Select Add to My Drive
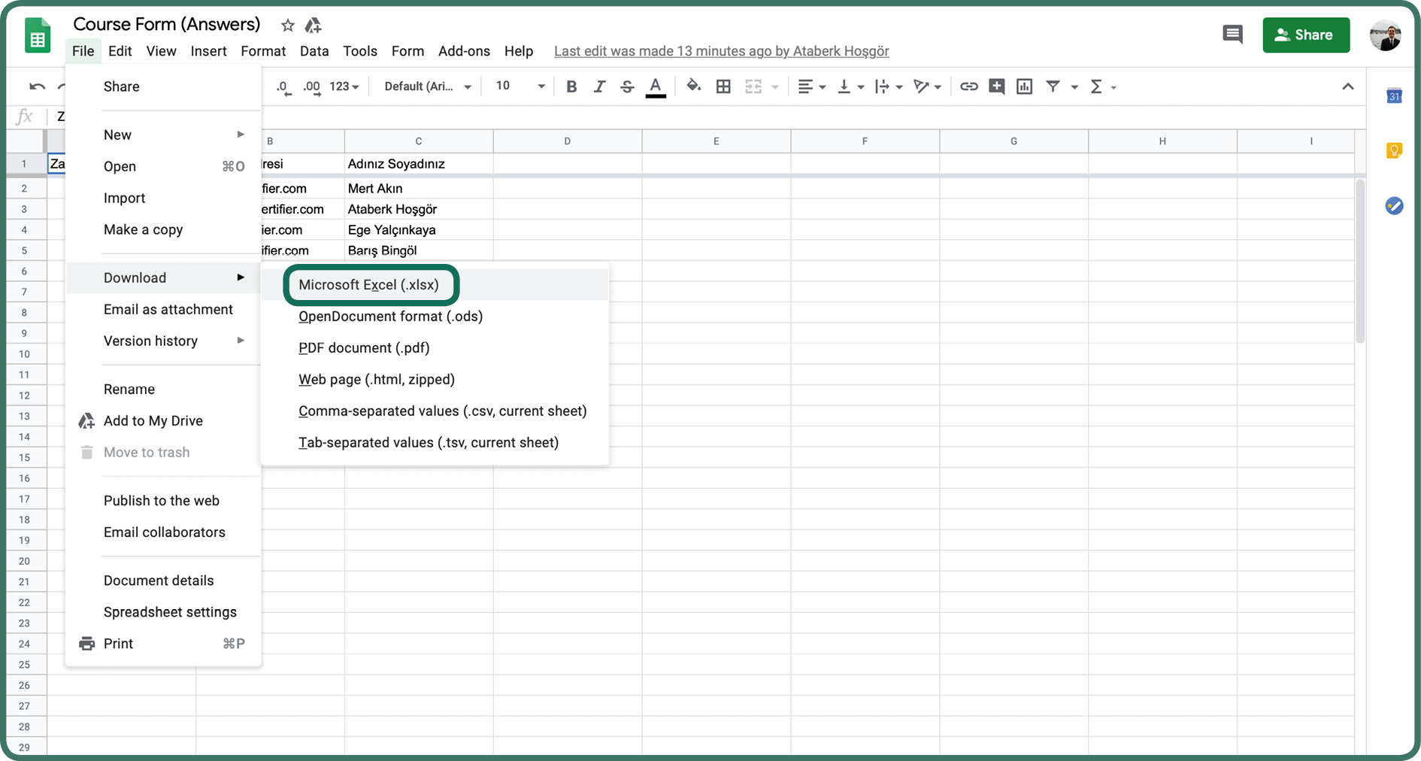 coord(163,421)
